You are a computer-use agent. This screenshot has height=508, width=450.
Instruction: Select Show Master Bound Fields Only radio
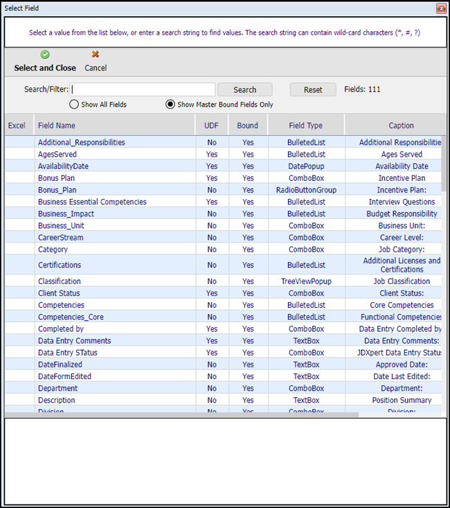(x=170, y=105)
